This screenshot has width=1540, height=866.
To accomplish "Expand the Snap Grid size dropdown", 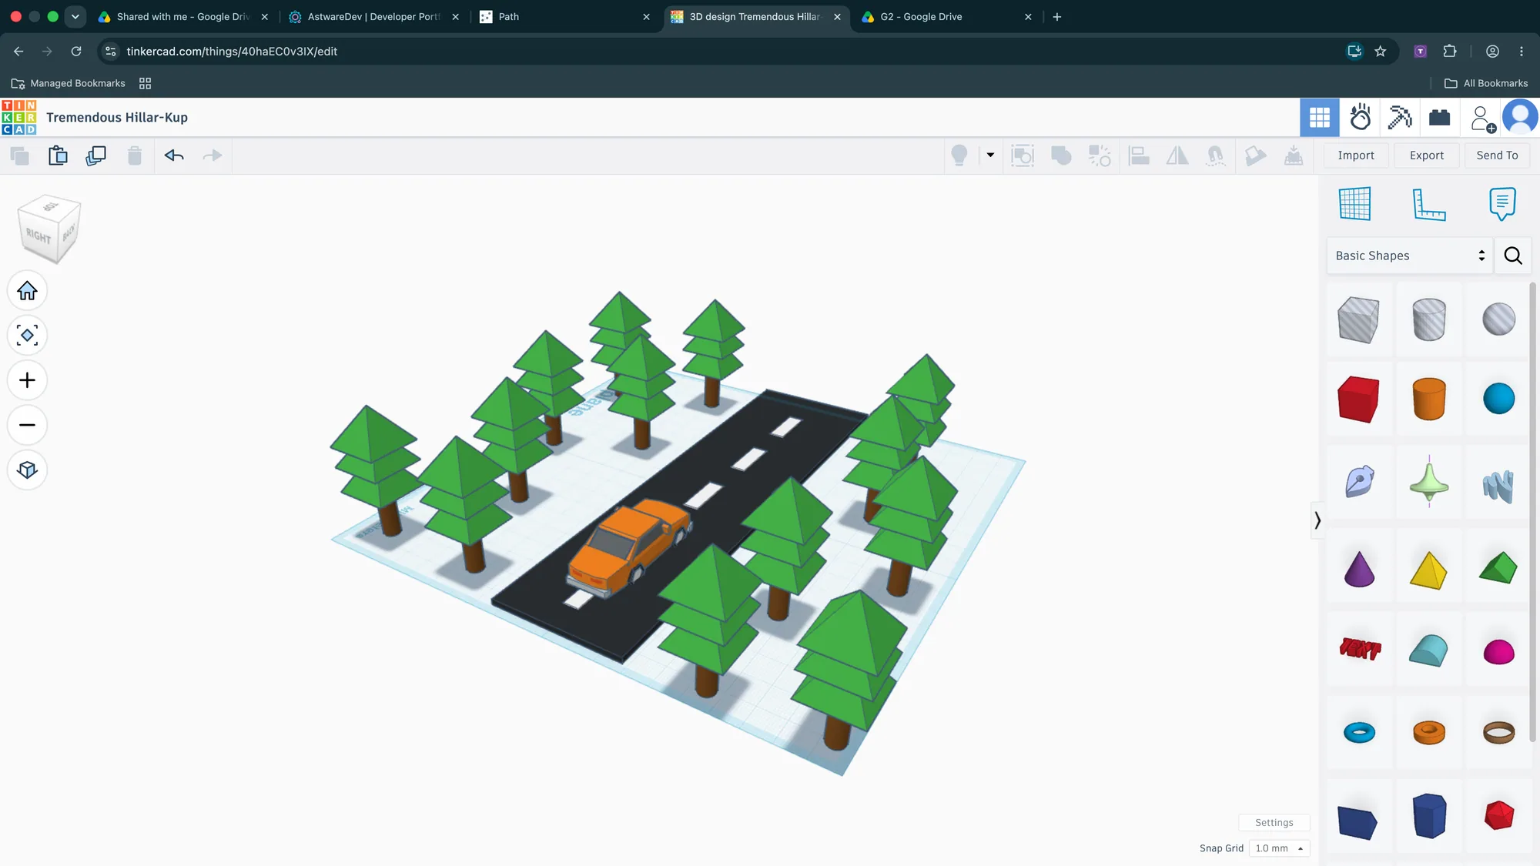I will pos(1278,848).
